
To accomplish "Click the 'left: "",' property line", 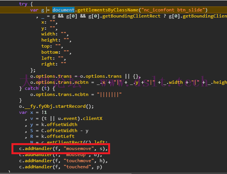I will click(x=54, y=58).
